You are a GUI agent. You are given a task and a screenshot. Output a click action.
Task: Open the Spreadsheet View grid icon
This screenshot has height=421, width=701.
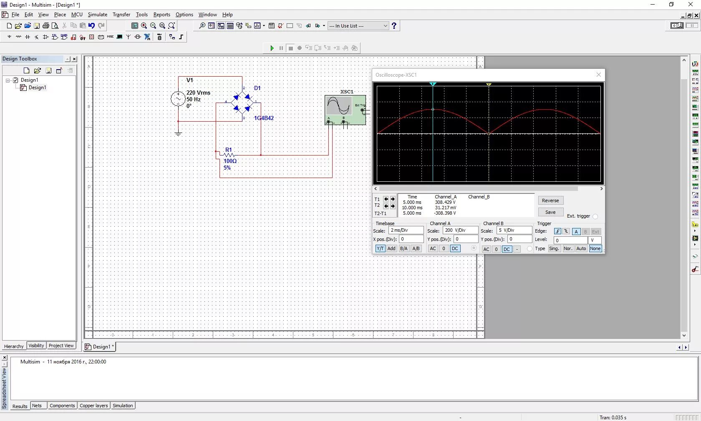[x=230, y=26]
